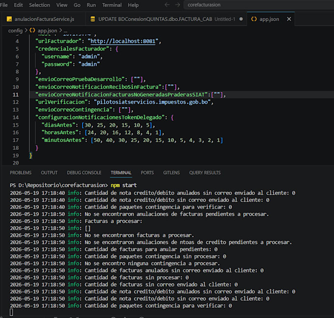
Task: Click log line "No se encontro ninguna contingencia"
Action: [152, 263]
